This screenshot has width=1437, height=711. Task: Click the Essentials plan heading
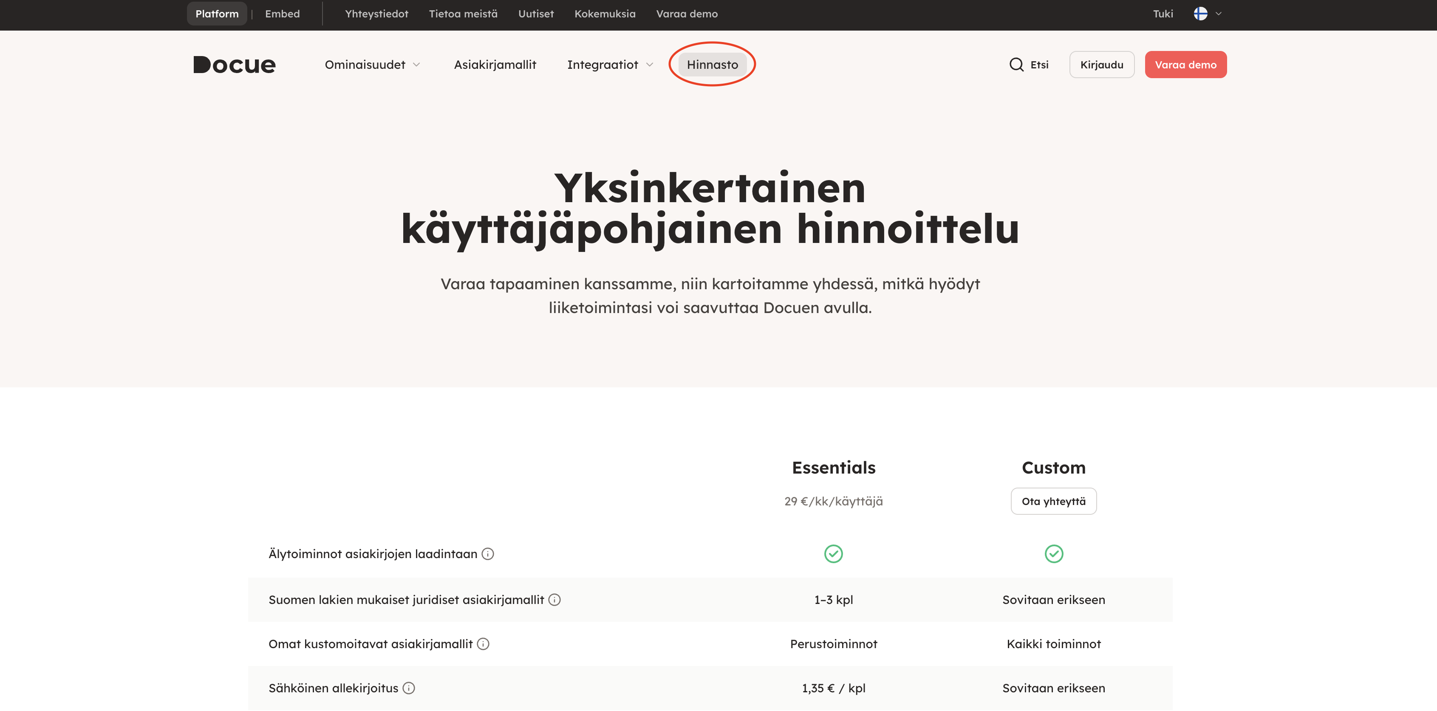coord(833,467)
